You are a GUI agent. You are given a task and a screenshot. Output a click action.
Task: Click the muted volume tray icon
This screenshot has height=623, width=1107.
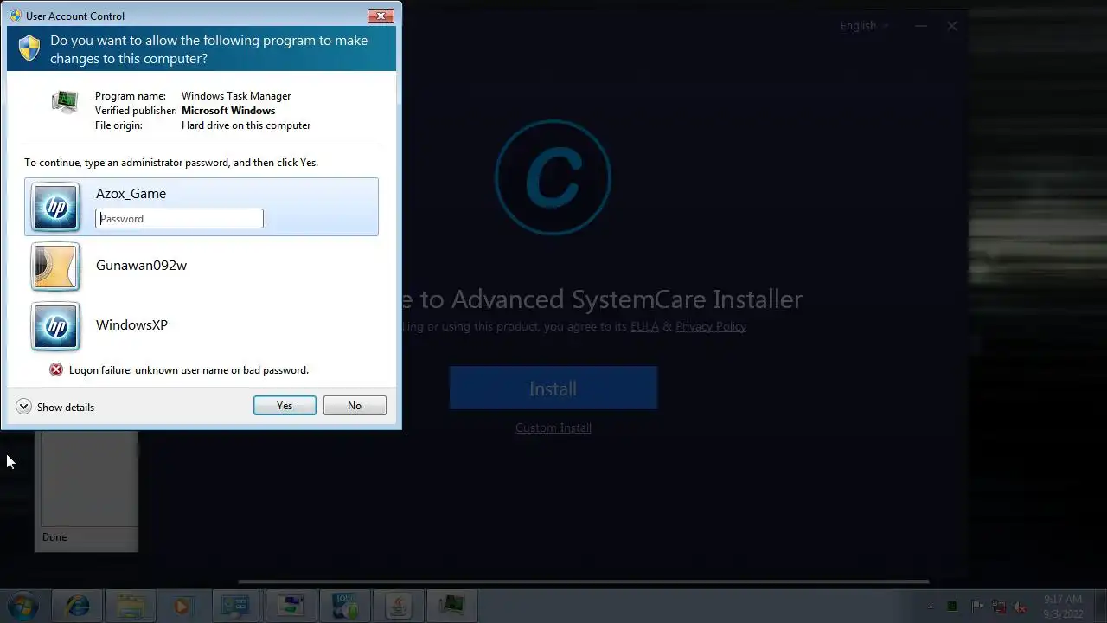pyautogui.click(x=1021, y=607)
